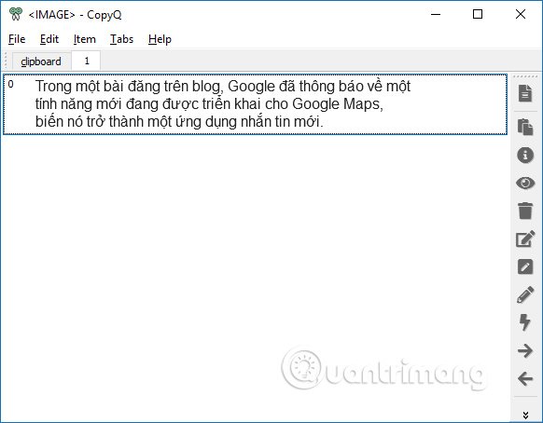Screen dimensions: 543x423
Task: Delete item with trash icon
Action: click(525, 211)
